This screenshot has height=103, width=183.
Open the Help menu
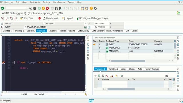(x=79, y=2)
